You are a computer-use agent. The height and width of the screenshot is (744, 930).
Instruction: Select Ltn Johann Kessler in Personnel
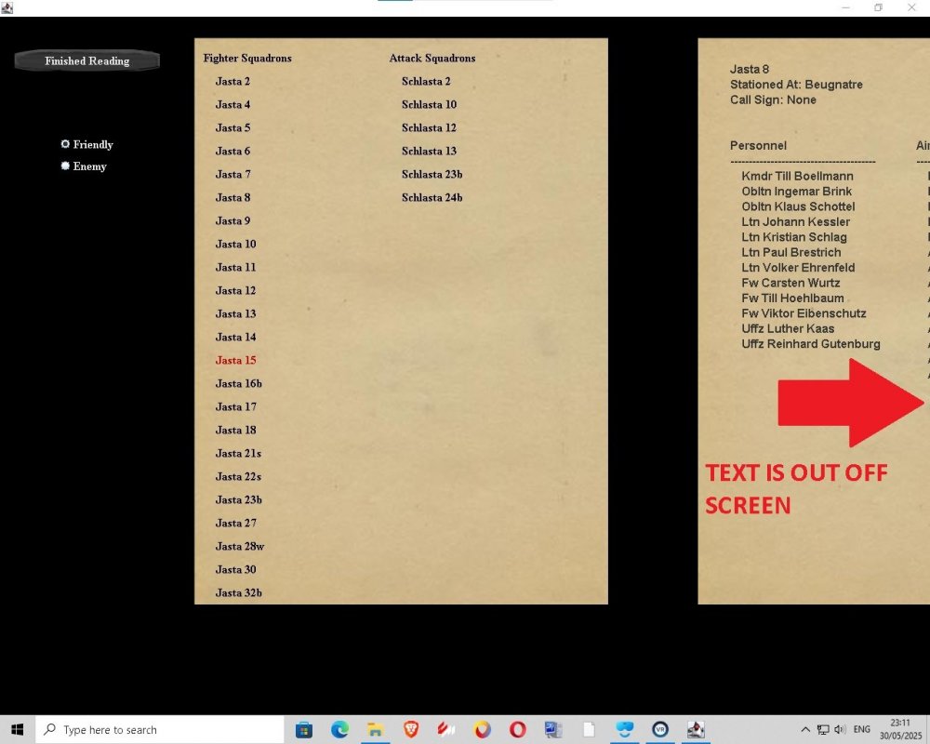pyautogui.click(x=795, y=222)
